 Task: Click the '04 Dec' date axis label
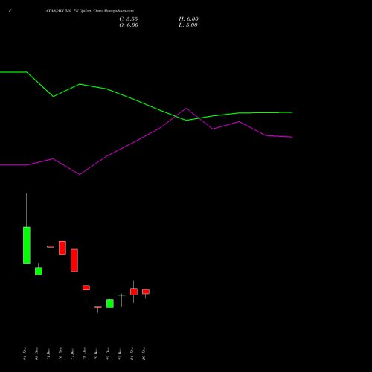click(25, 354)
